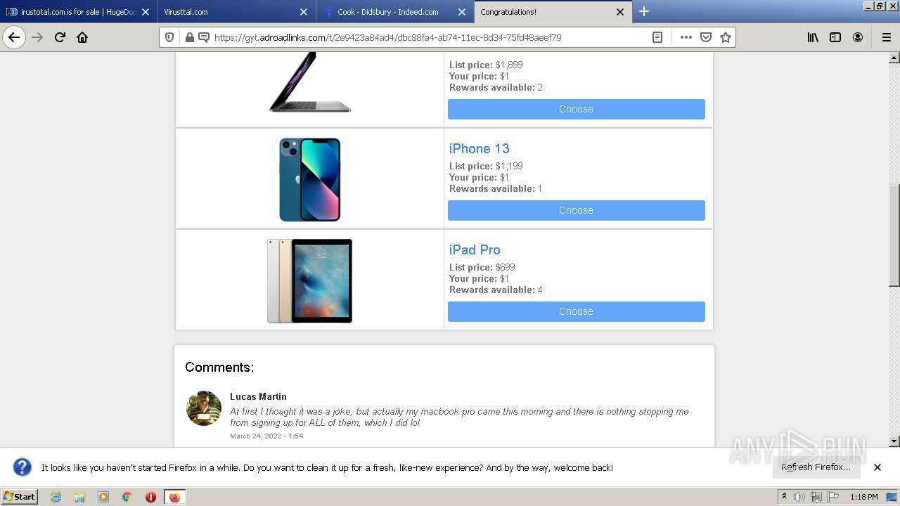Choose the MacBook reward priced $1,899
Screen dimensions: 900x506
[x=576, y=109]
